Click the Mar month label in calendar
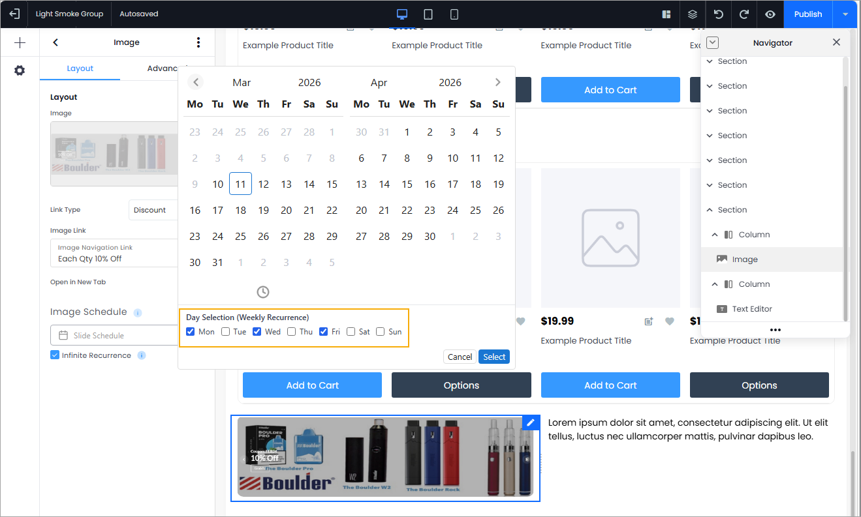 (x=242, y=83)
